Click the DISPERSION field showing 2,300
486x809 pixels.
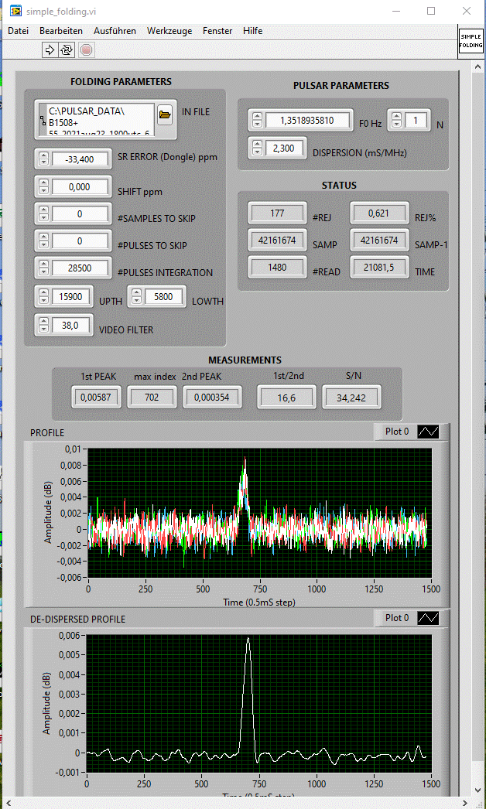point(284,148)
